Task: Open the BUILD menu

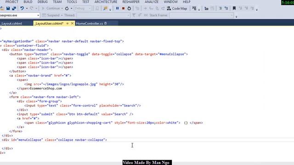Action: (28, 2)
